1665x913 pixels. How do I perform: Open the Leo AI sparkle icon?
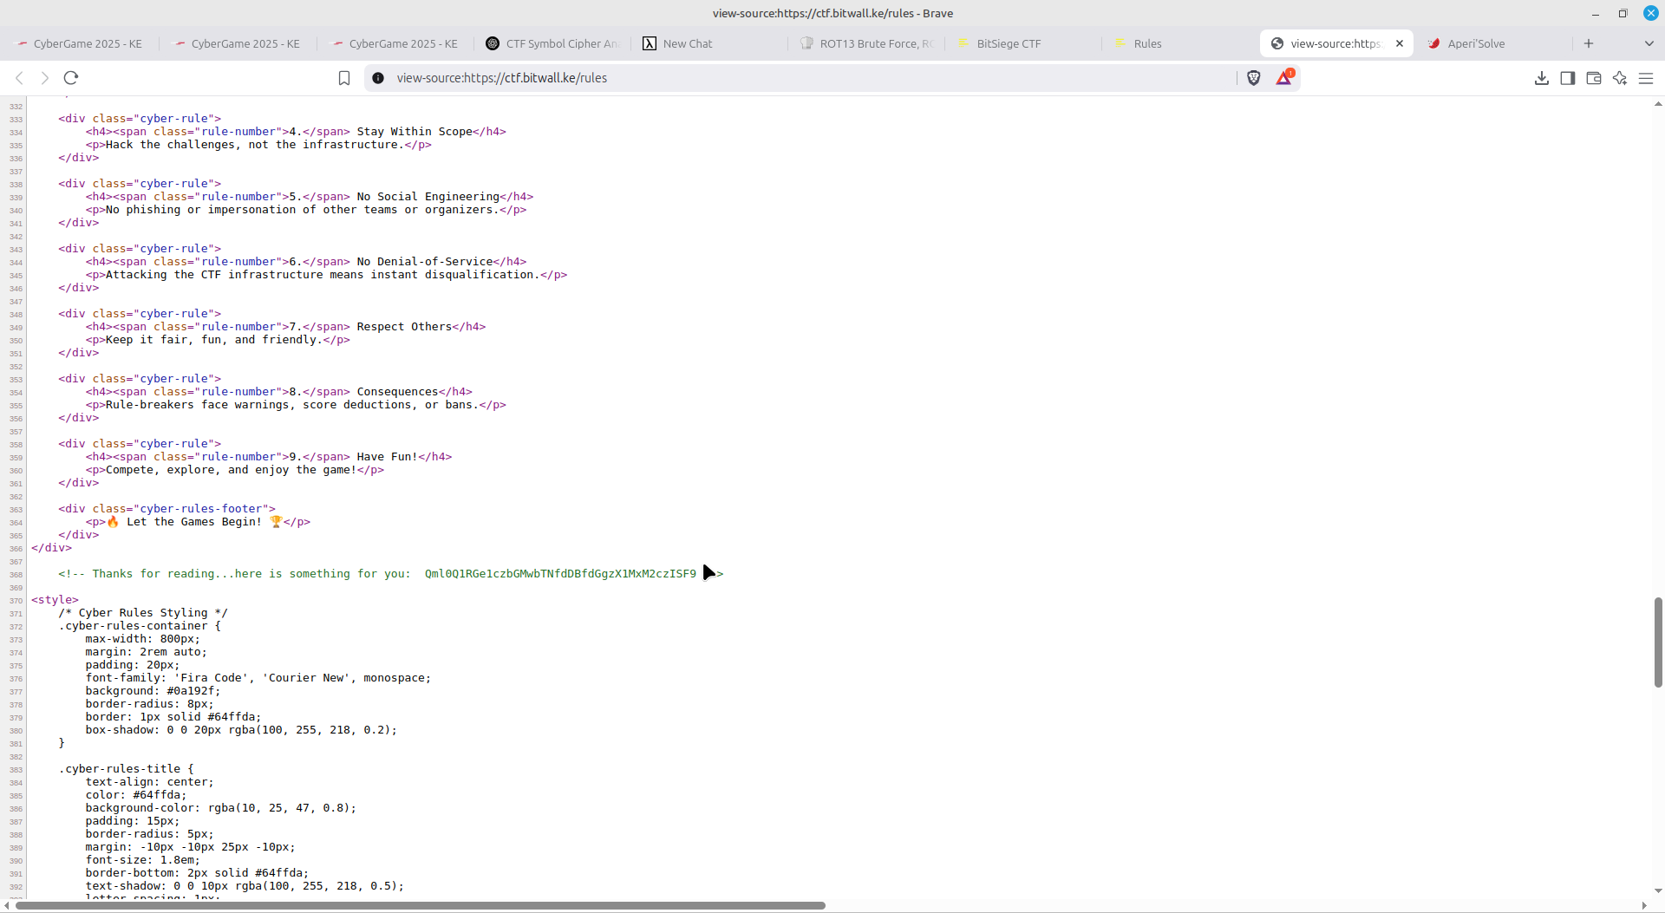coord(1619,78)
